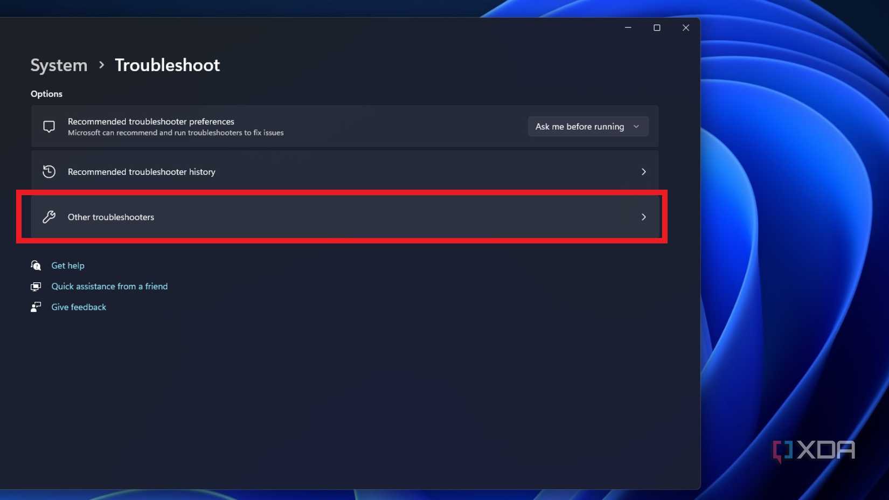Click the speech bubble icon beside Recommended troubleshooter preferences
Viewport: 889px width, 500px height.
pyautogui.click(x=49, y=126)
